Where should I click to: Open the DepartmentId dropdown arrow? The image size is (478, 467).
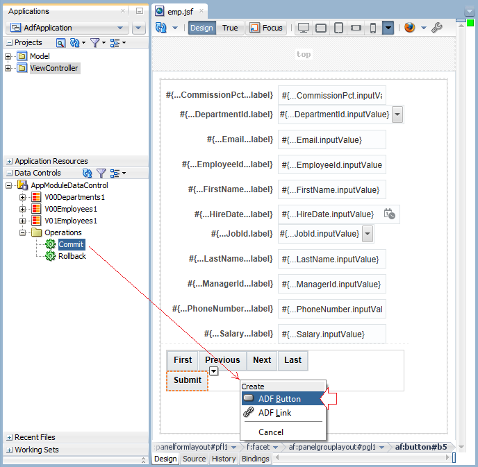pyautogui.click(x=397, y=114)
